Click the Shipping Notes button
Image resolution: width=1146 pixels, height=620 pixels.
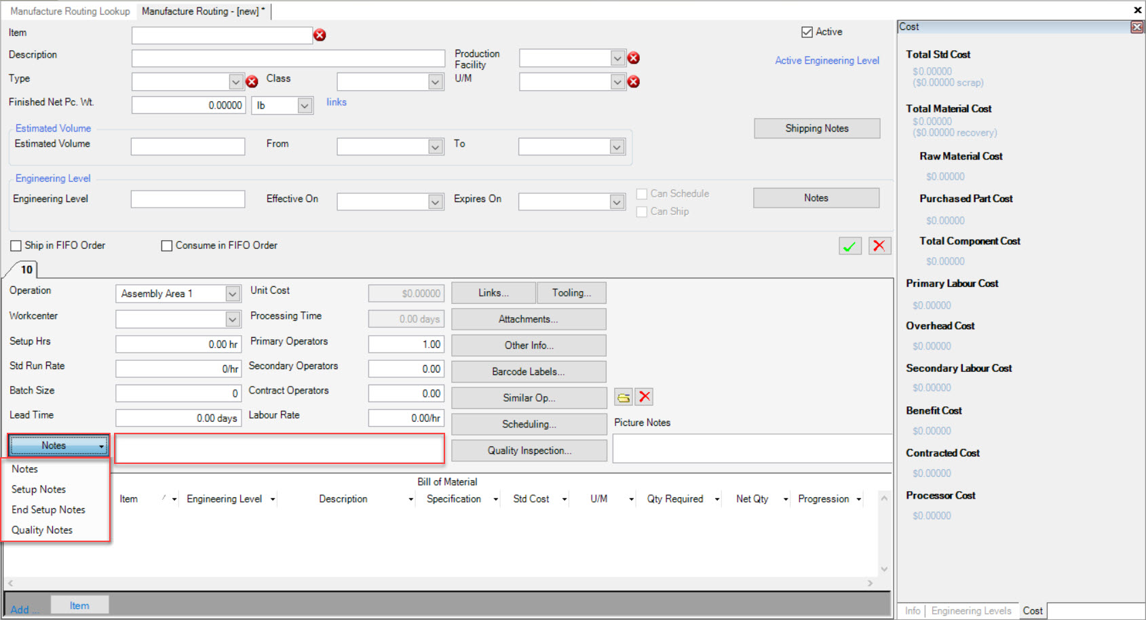pyautogui.click(x=817, y=128)
